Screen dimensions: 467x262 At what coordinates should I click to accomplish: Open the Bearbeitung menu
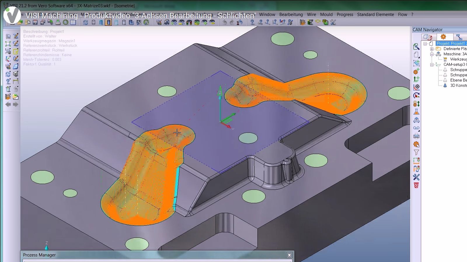291,15
